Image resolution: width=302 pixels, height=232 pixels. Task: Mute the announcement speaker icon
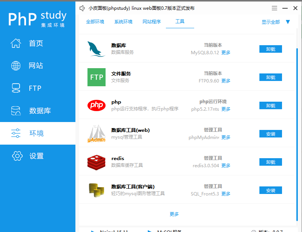click(x=82, y=8)
